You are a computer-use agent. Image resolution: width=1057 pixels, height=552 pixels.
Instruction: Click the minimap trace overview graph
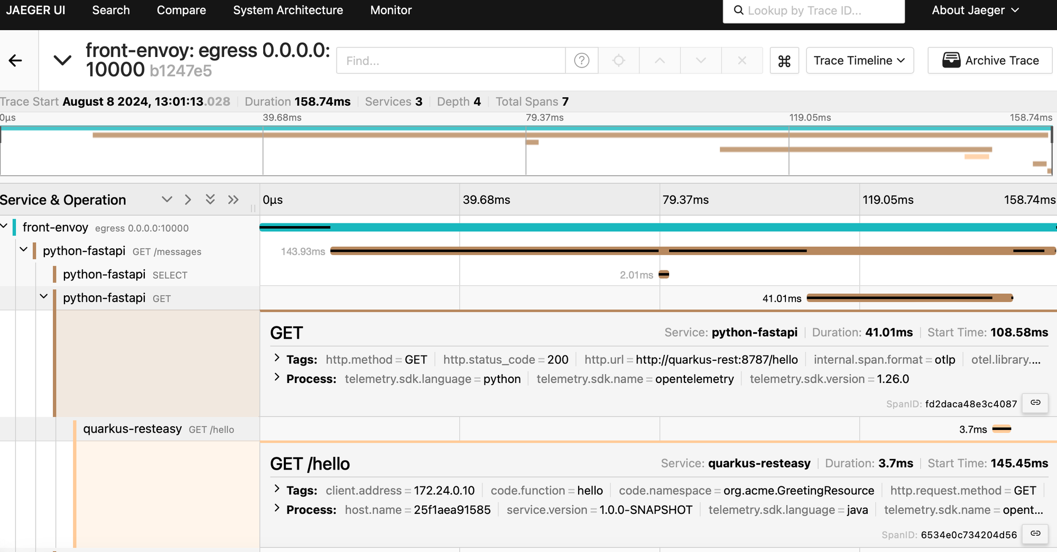(526, 151)
